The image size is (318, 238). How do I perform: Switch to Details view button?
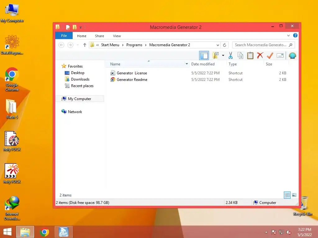pyautogui.click(x=287, y=195)
